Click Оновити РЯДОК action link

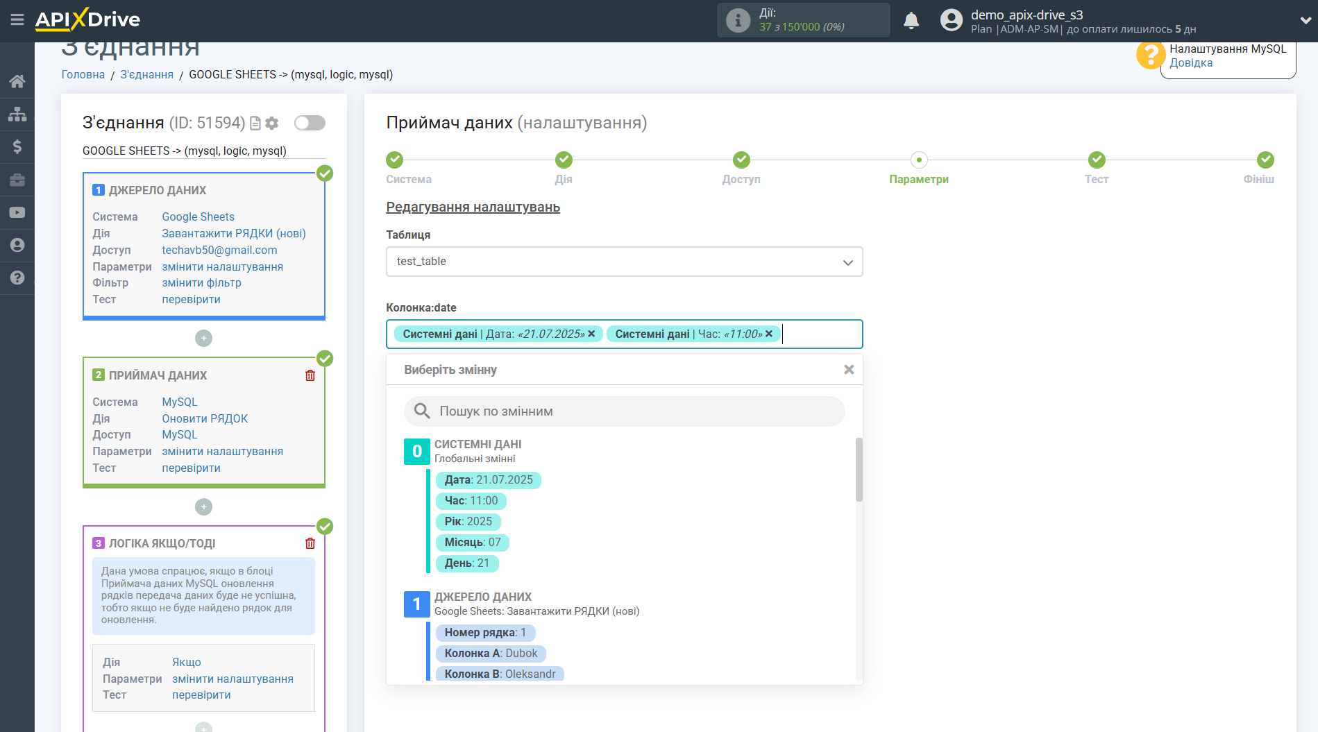point(205,418)
